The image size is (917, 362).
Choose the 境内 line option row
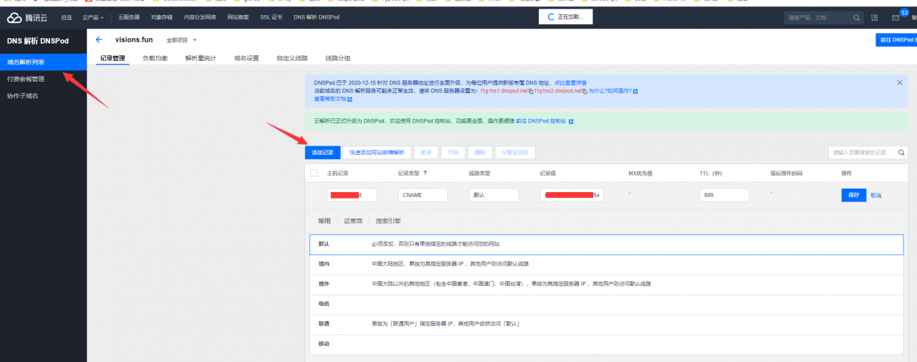tap(606, 264)
